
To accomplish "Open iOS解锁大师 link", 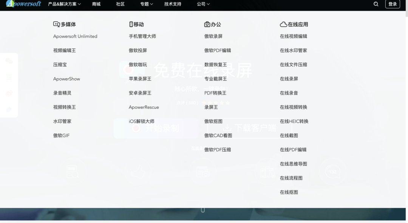I will tap(142, 121).
